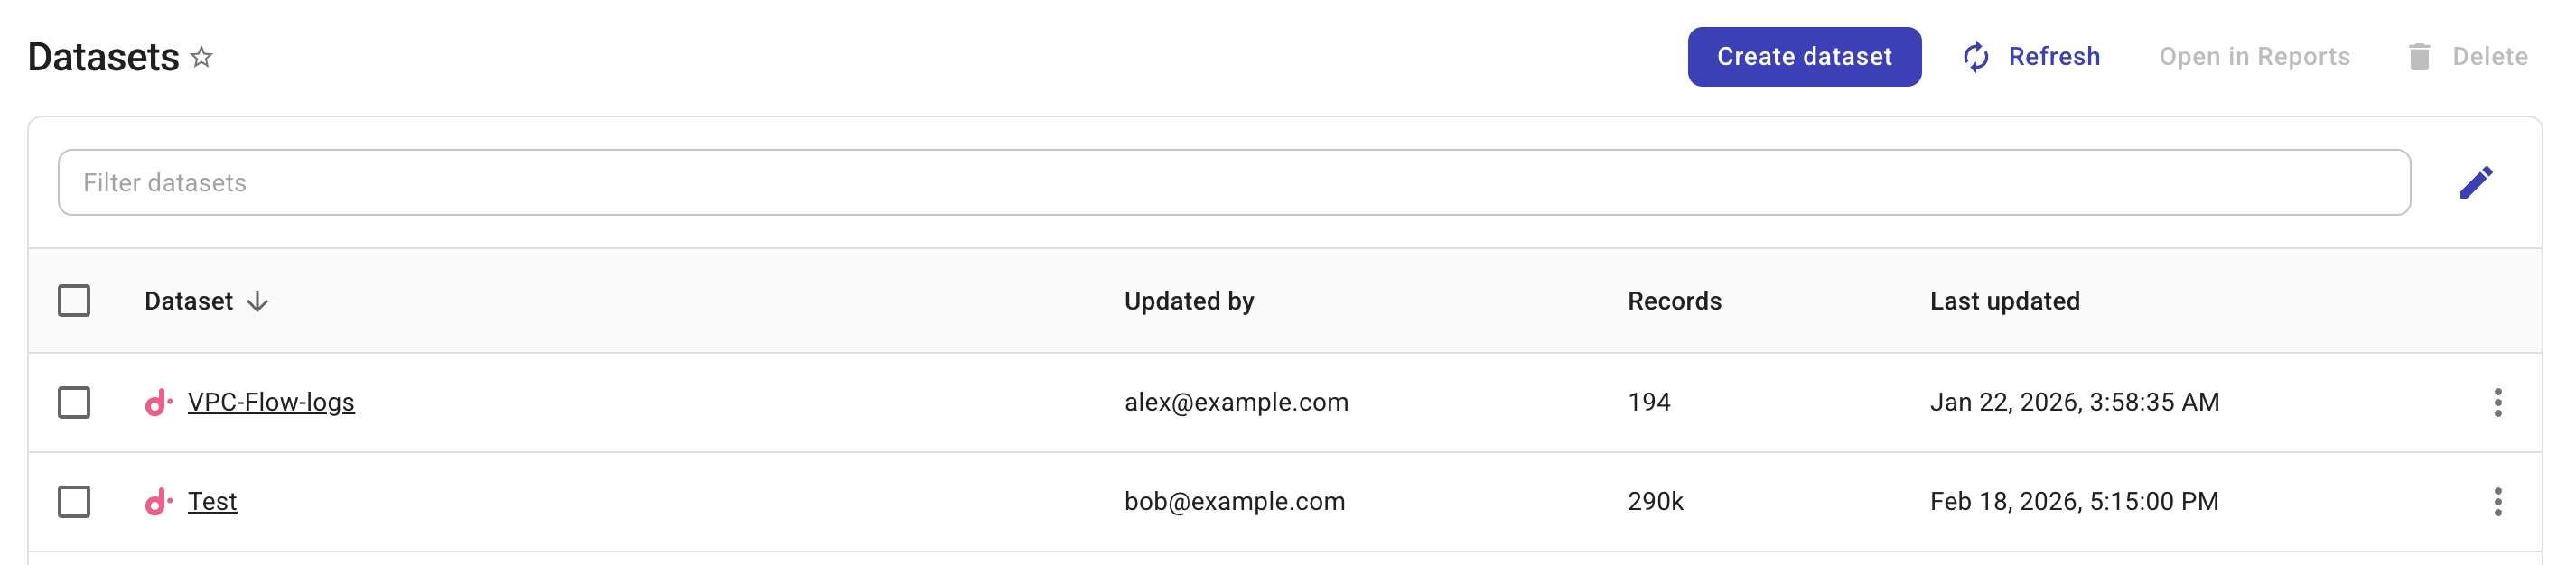Click the pink dataset icon beside VPC-Flow-logs
The image size is (2576, 565).
[x=160, y=402]
